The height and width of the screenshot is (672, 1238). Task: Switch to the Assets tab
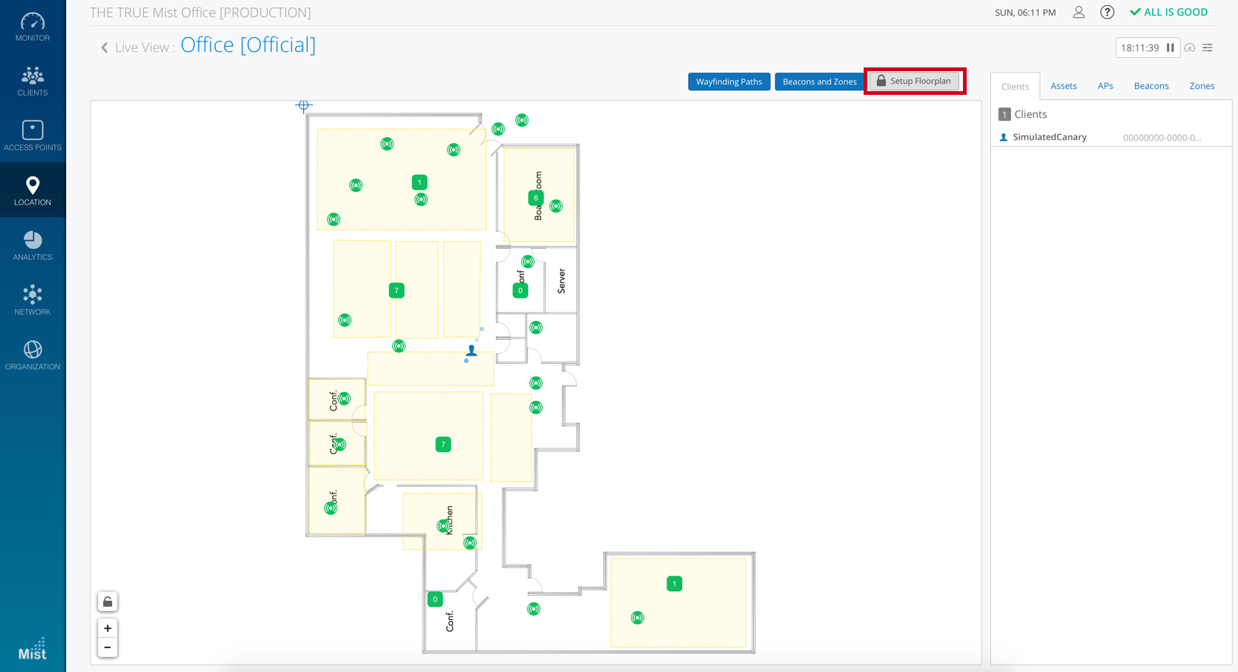point(1063,86)
